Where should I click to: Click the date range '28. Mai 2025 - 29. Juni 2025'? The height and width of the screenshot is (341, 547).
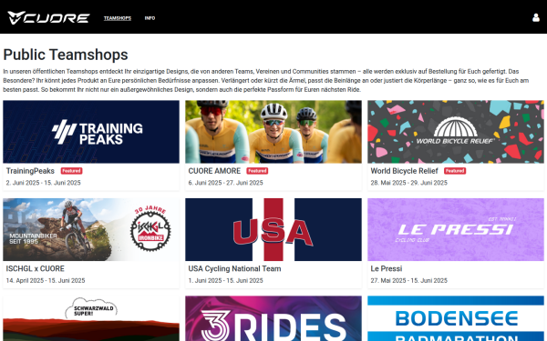click(408, 183)
